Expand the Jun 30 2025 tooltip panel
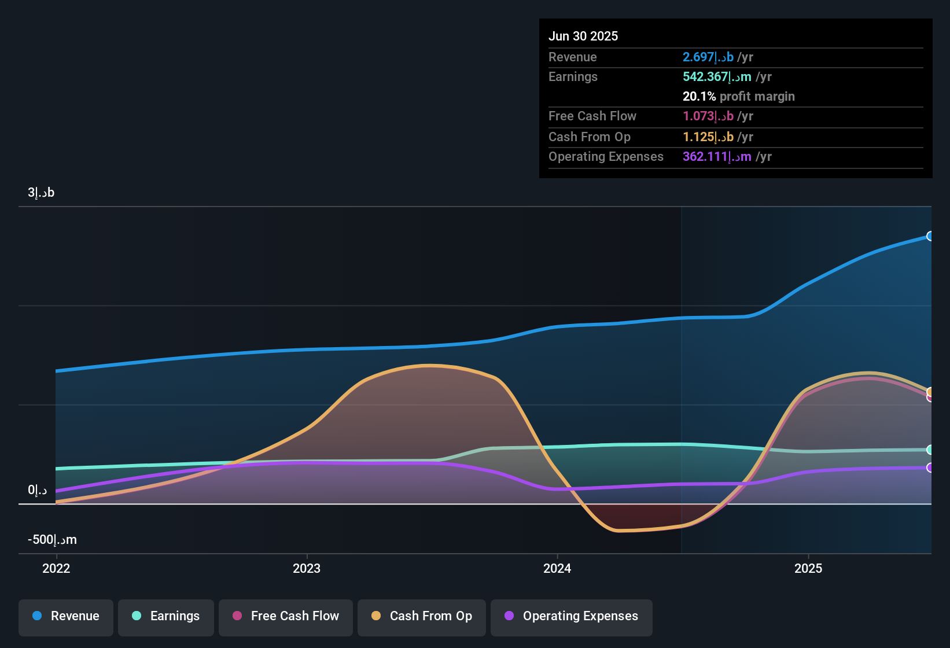This screenshot has height=648, width=950. click(735, 98)
